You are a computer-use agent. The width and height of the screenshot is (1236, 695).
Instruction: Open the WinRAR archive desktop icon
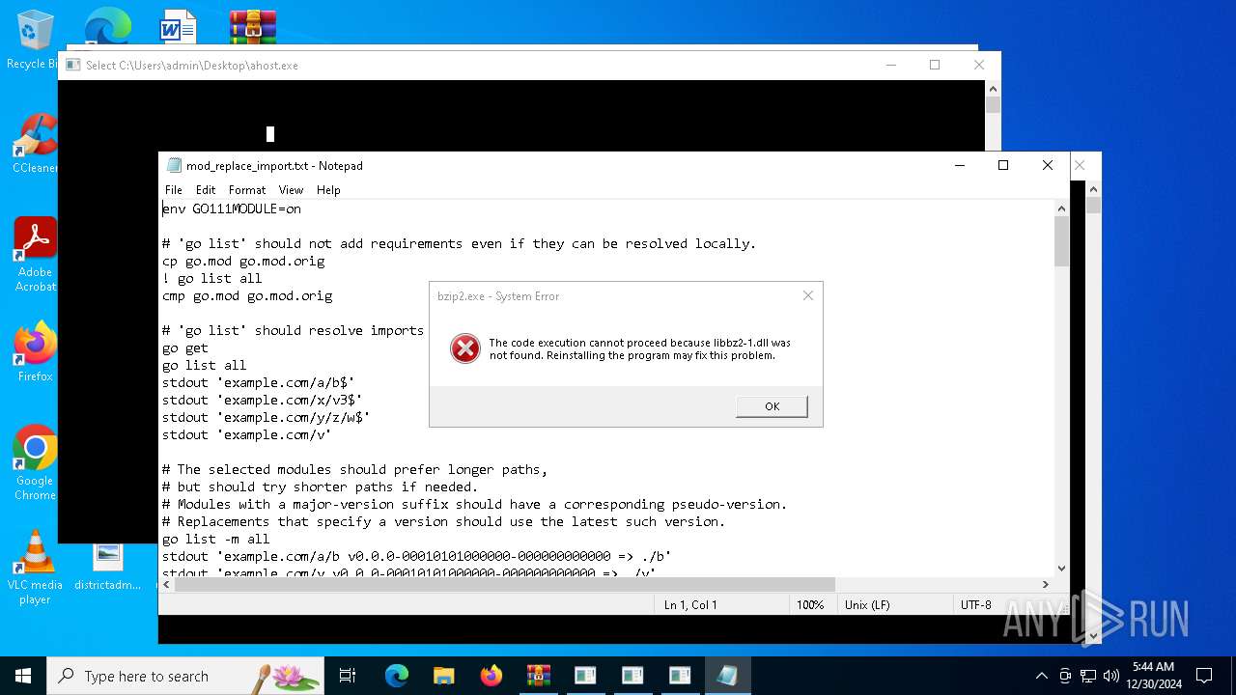(253, 27)
